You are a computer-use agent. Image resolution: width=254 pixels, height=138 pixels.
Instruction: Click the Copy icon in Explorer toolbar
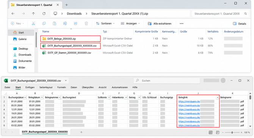[44, 23]
